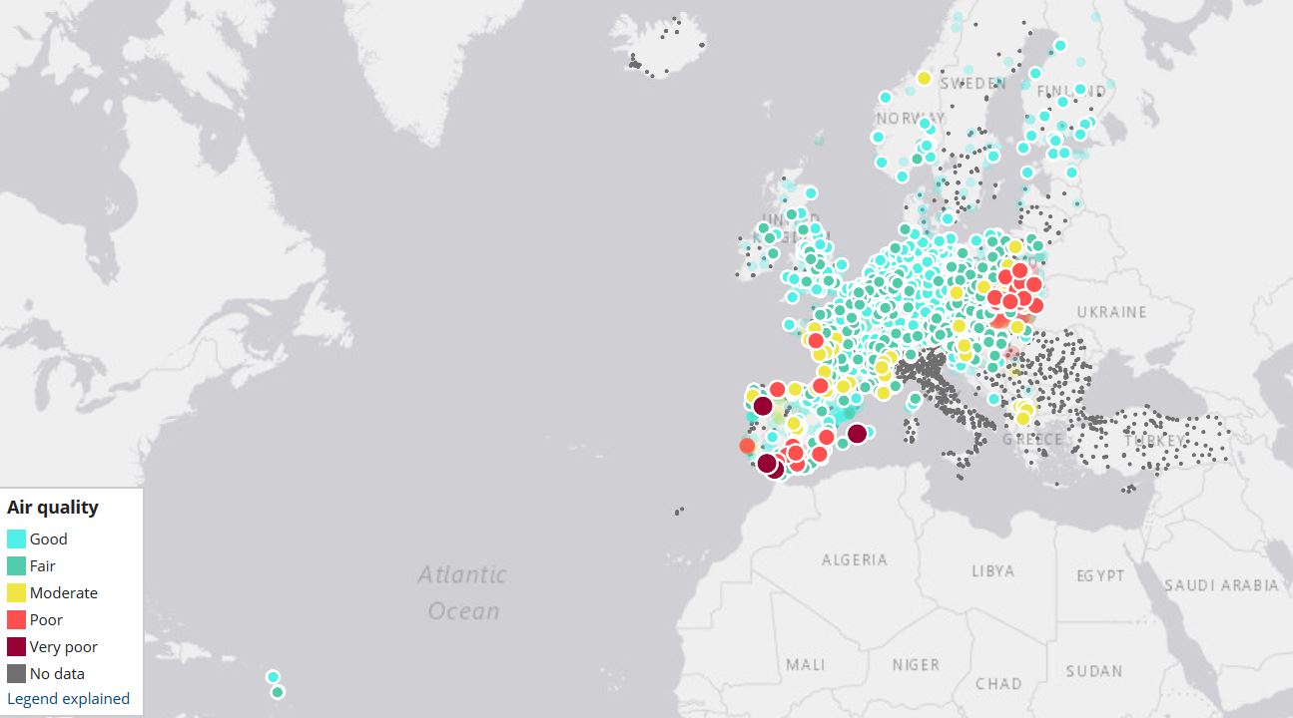Viewport: 1293px width, 718px height.
Task: Click the Ukraine country label on map
Action: click(1111, 312)
